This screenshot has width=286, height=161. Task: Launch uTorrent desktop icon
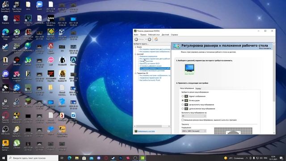17,144
